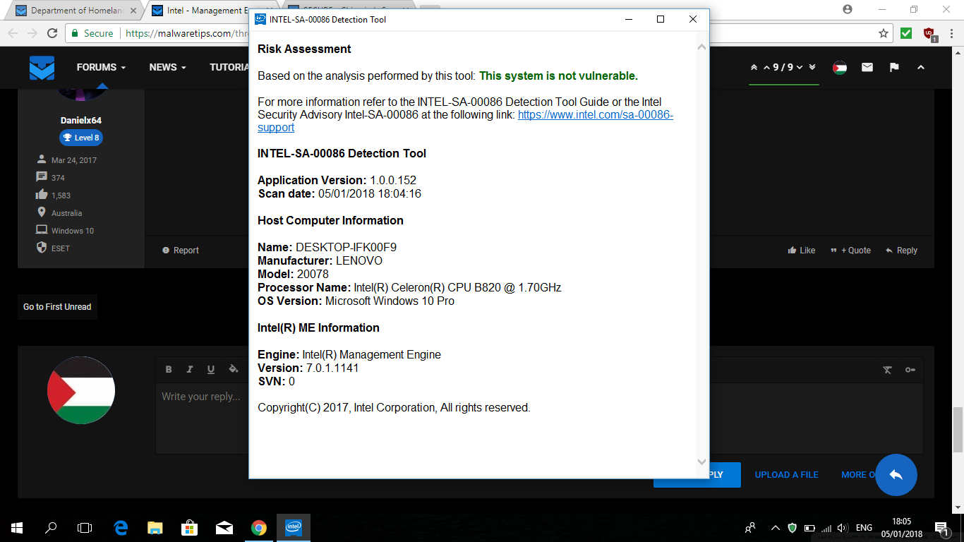Click the MalwareTips logo icon
Viewport: 964px width, 542px height.
click(42, 68)
